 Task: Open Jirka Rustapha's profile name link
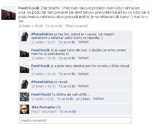coord(43,107)
